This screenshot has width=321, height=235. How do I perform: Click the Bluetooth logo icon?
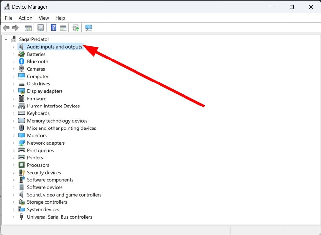pyautogui.click(x=21, y=61)
